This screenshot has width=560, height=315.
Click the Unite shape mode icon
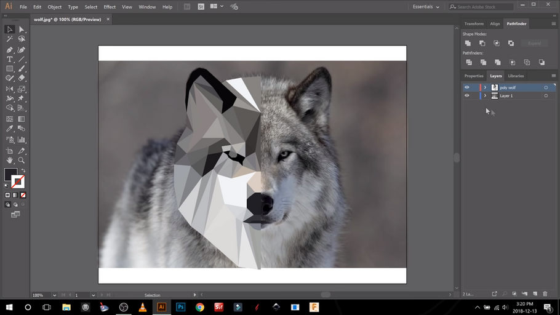(x=468, y=44)
